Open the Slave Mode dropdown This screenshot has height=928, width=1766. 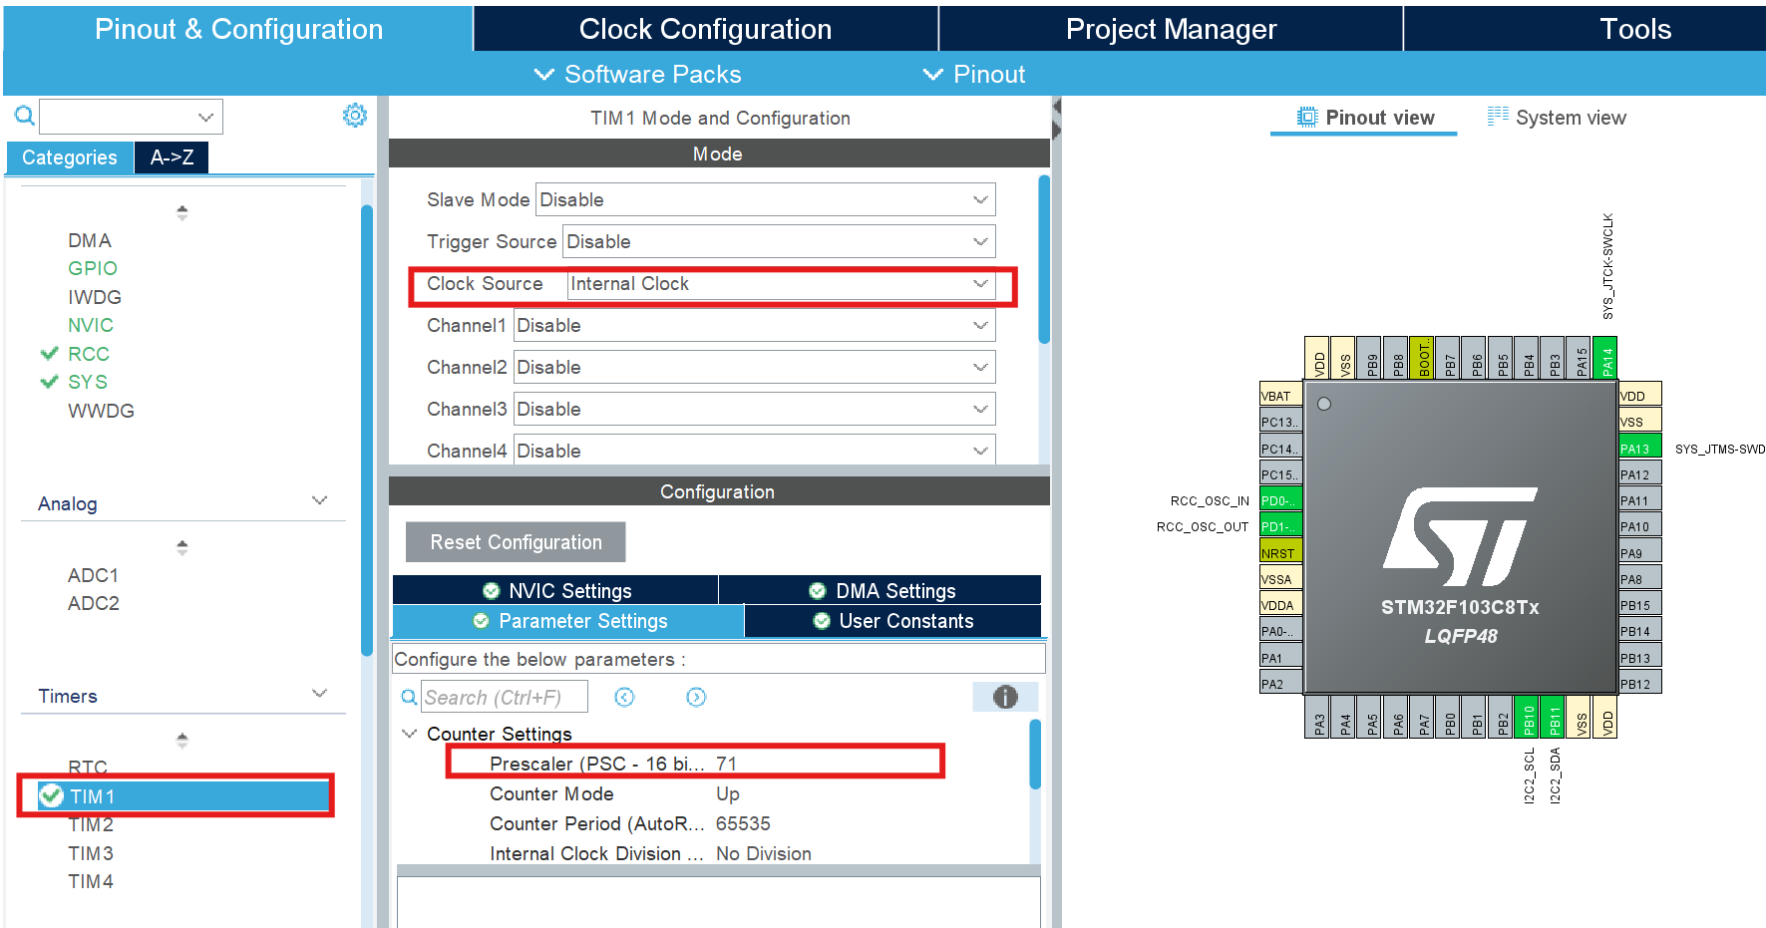765,199
